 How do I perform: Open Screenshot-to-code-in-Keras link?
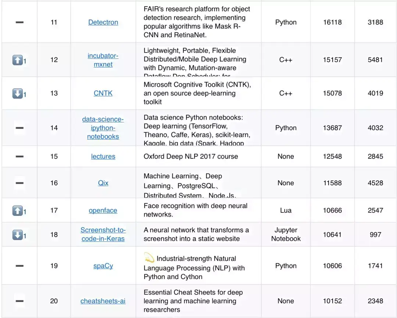103,235
